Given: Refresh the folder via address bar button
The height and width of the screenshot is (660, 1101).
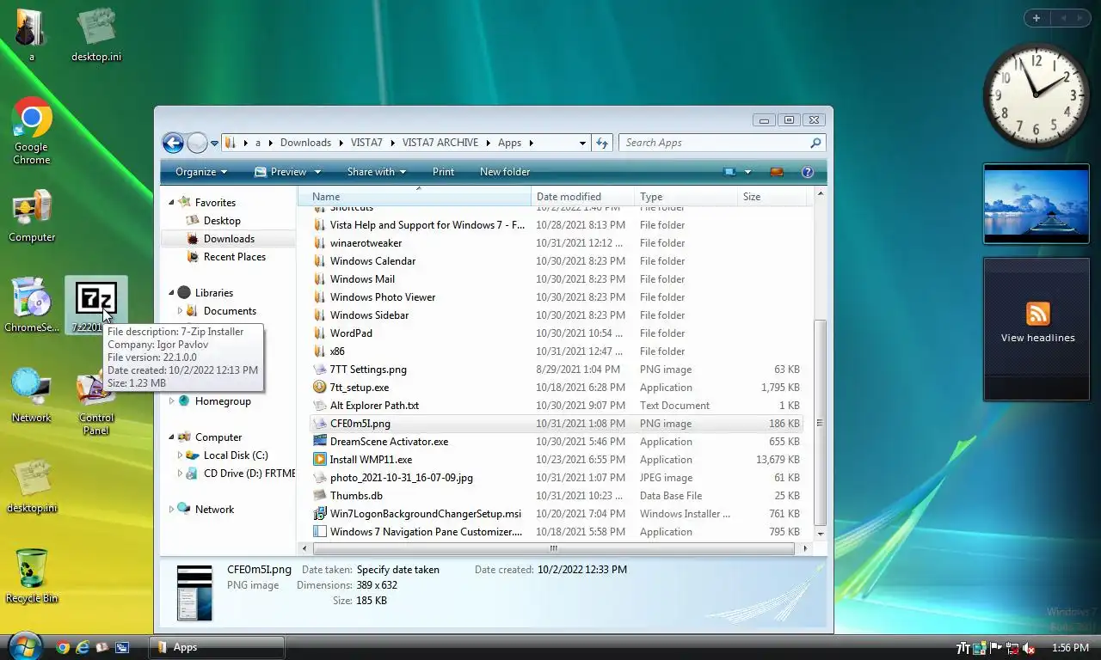Looking at the screenshot, I should pyautogui.click(x=602, y=143).
